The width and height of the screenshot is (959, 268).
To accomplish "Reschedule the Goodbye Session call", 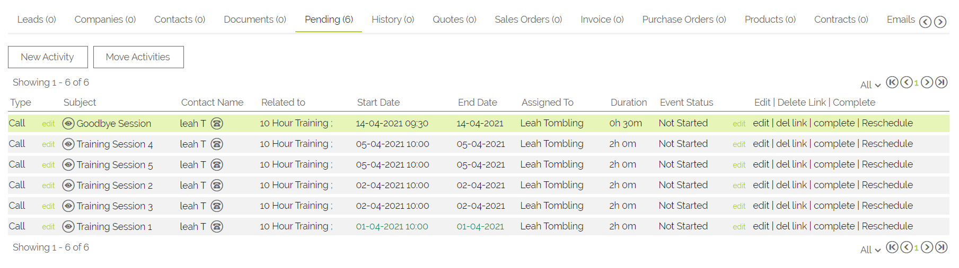I will tap(887, 123).
